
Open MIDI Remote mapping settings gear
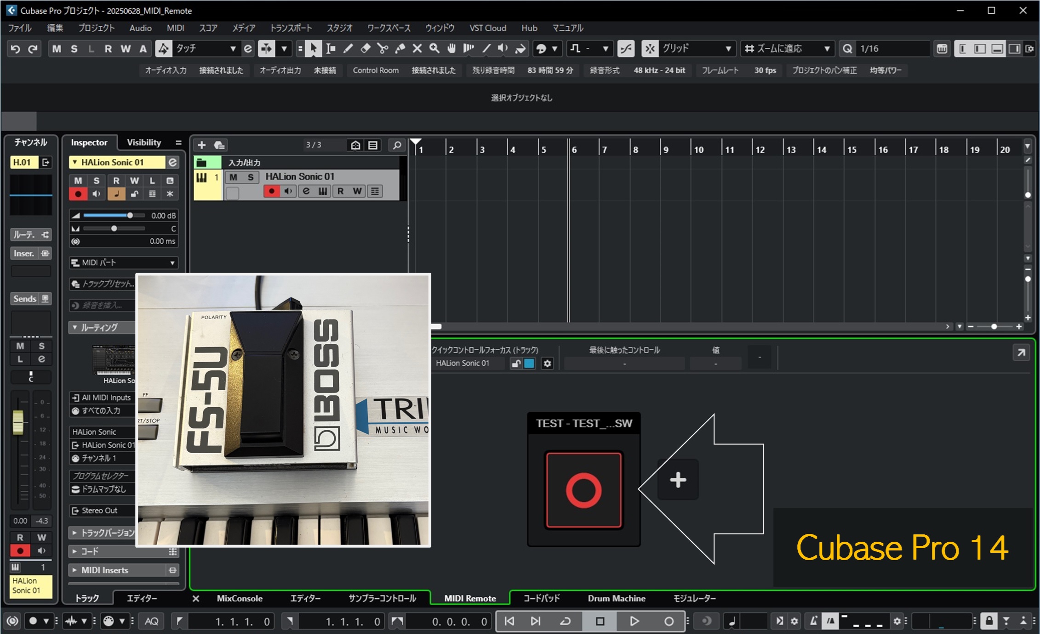click(547, 364)
